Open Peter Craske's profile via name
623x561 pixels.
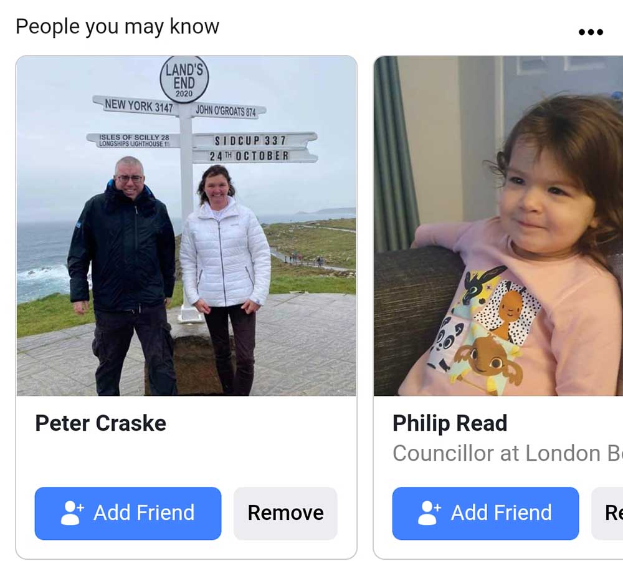pyautogui.click(x=100, y=423)
